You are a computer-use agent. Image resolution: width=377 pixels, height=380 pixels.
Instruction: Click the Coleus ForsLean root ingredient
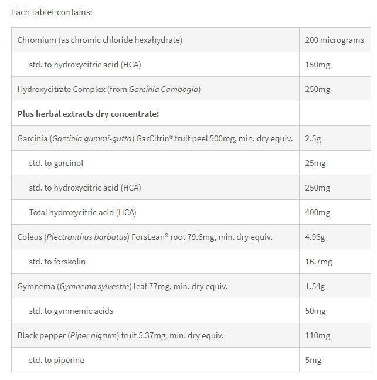[145, 237]
